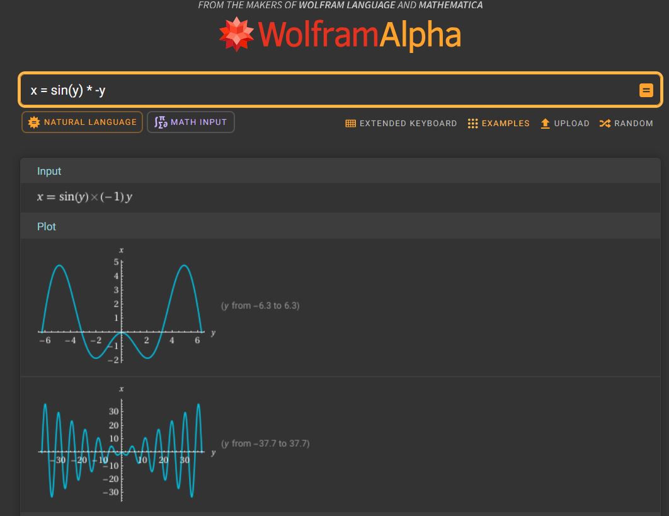This screenshot has width=669, height=516.
Task: Click the shuffle arrows Random icon
Action: [605, 124]
